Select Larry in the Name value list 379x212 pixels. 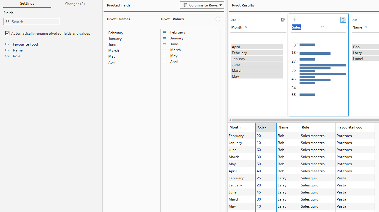[358, 53]
